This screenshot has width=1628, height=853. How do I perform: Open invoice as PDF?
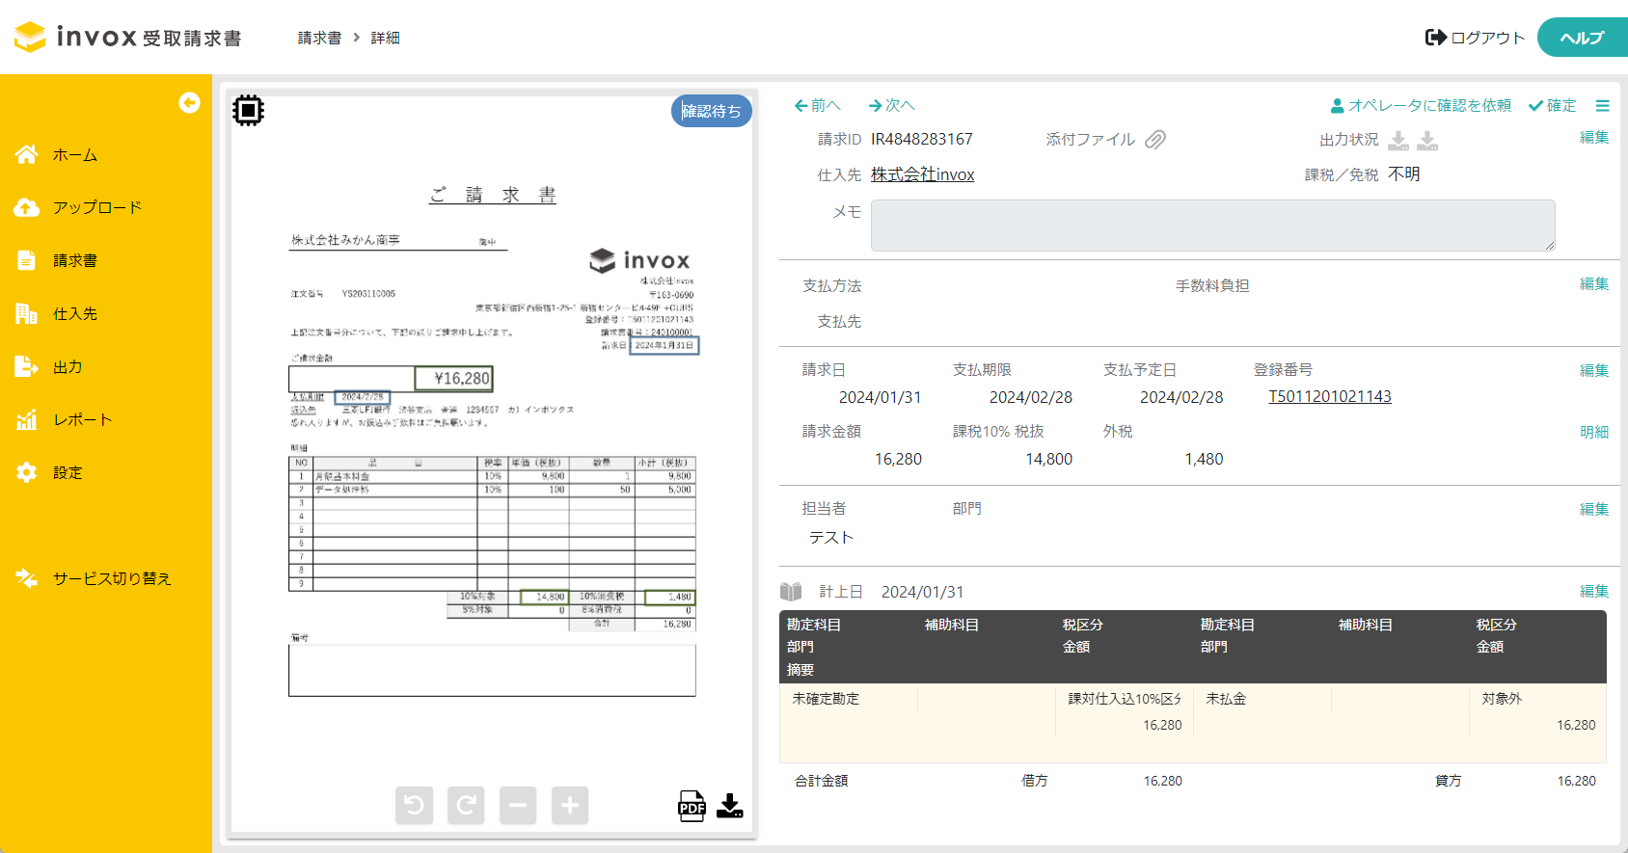click(x=692, y=806)
